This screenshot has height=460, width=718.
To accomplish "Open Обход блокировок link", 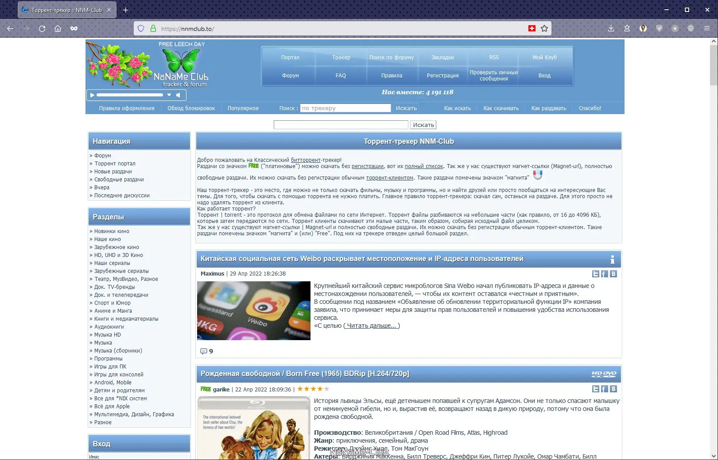I will click(x=191, y=108).
